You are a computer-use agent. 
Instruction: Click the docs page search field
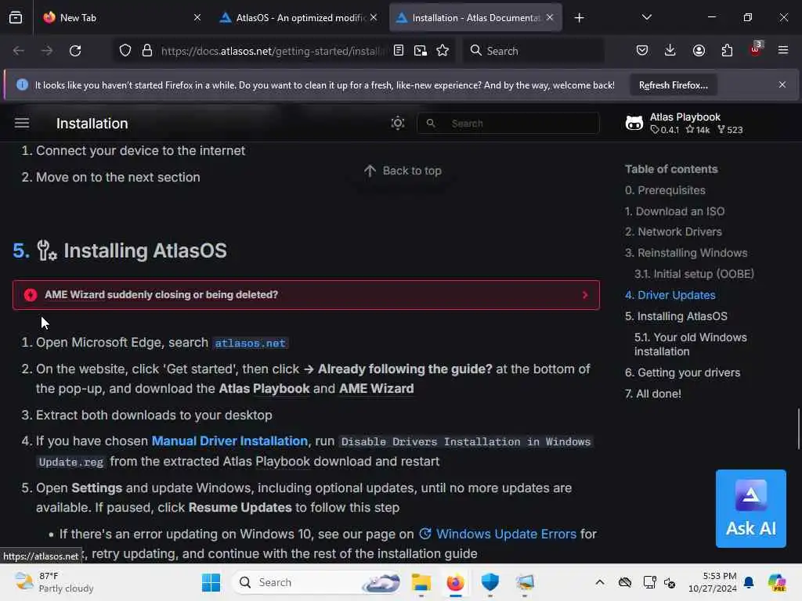[x=508, y=123]
